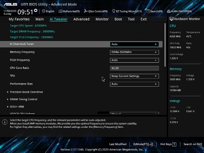Click the Hardware Monitor screen icon

[x=171, y=19]
